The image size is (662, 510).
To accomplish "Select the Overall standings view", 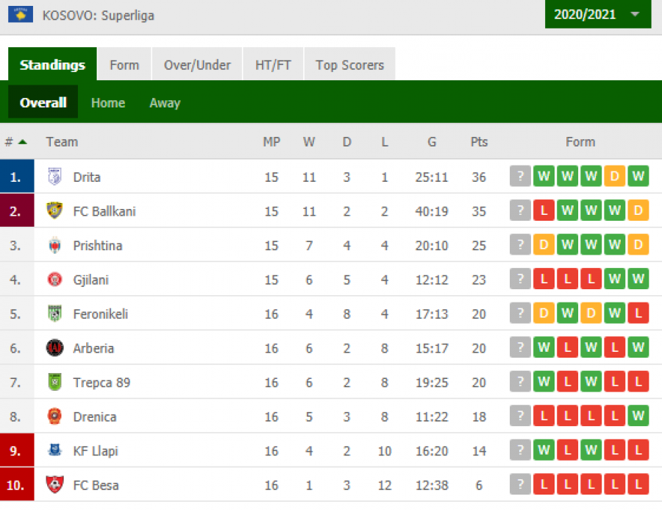I will click(43, 102).
